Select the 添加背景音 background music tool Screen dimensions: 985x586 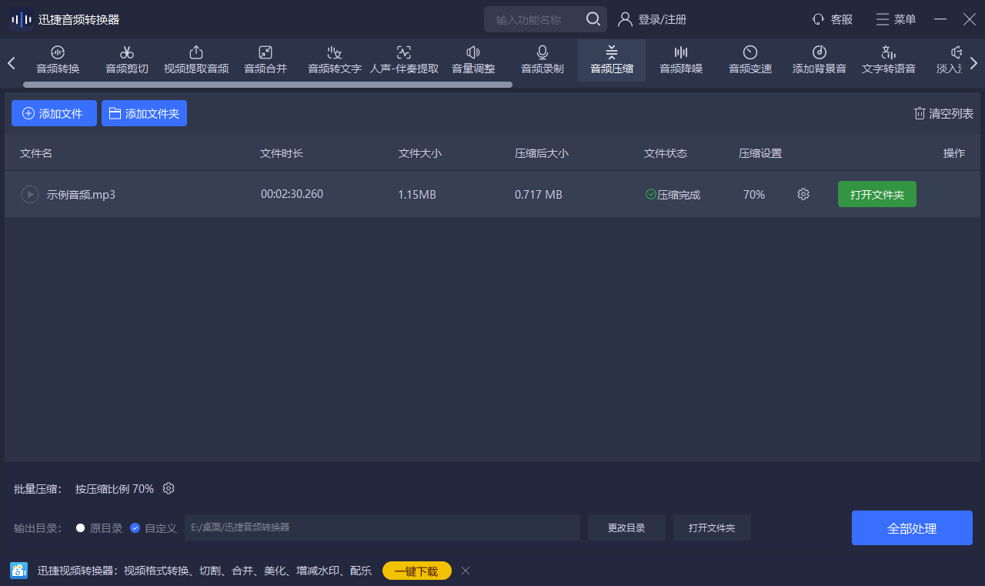click(x=820, y=60)
